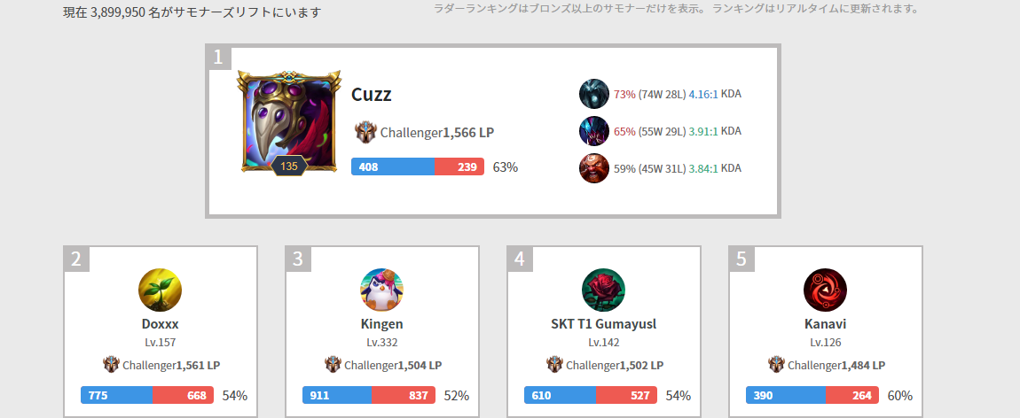Click Doxxx's sprout profile icon
This screenshot has width=1020, height=418.
coord(160,290)
